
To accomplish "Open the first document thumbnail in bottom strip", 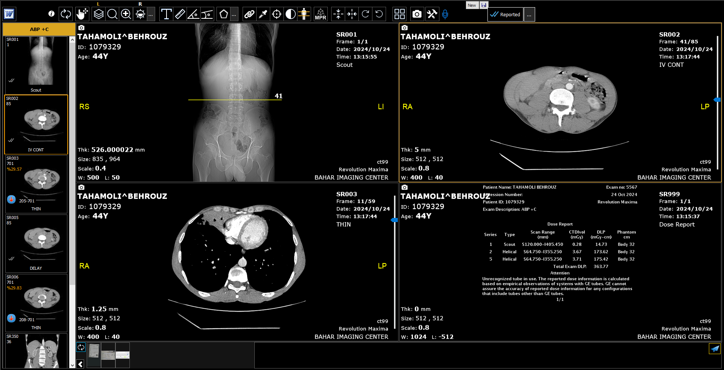I will pyautogui.click(x=94, y=355).
